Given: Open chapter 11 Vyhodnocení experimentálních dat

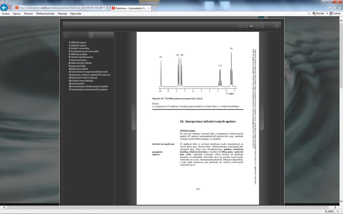Looking at the screenshot, I should coord(88,72).
